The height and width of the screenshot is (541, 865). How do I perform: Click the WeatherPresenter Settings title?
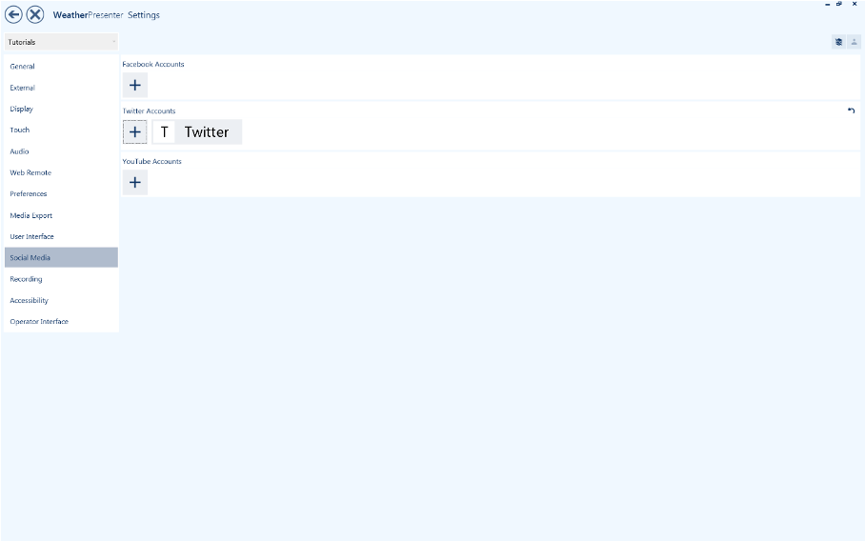(x=107, y=15)
